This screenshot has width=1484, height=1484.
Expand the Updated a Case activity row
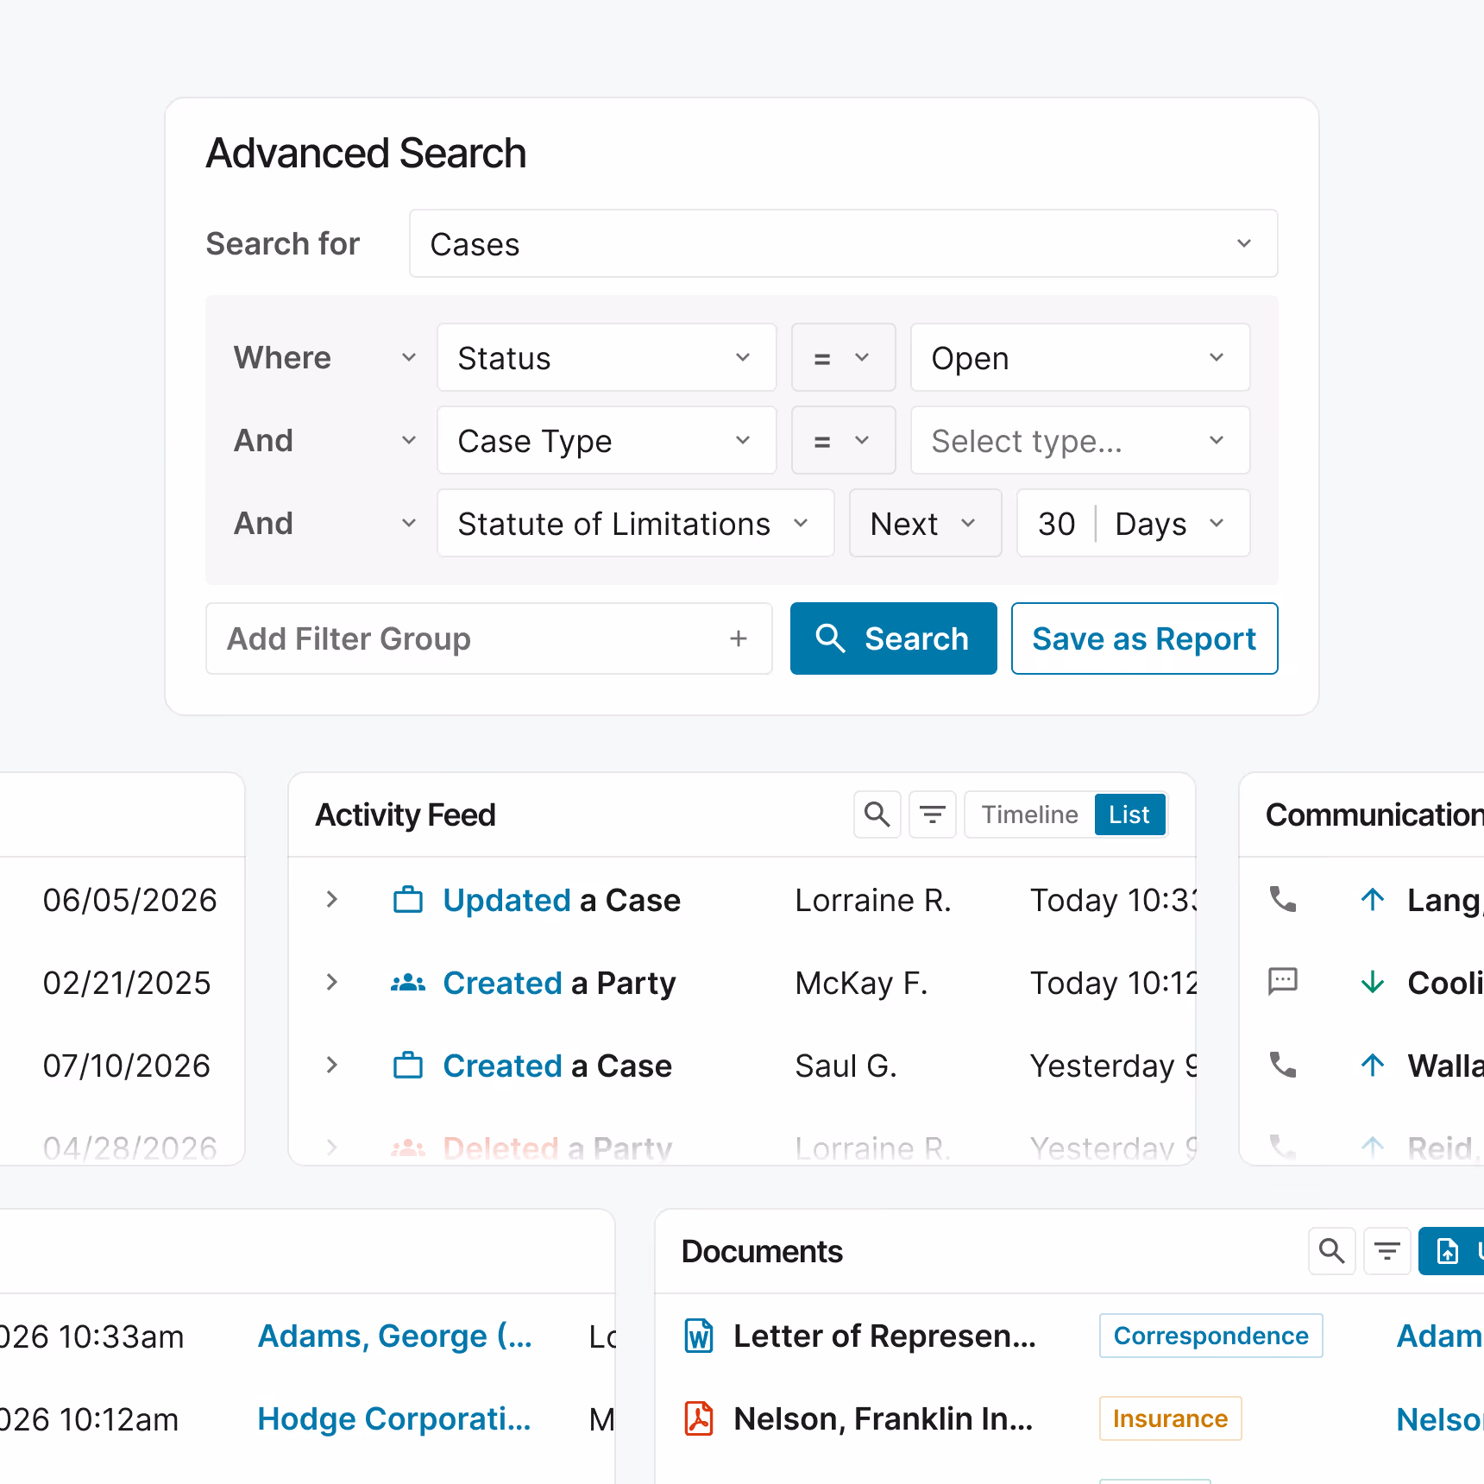(x=331, y=899)
